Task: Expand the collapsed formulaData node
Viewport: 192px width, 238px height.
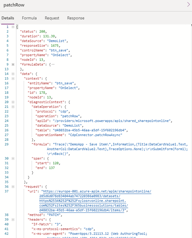Action: [13, 64]
